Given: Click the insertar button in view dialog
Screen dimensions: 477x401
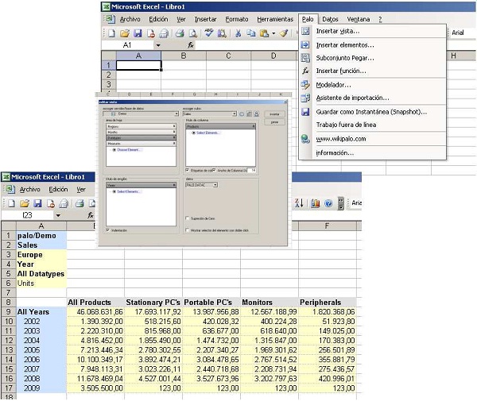Looking at the screenshot, I should (x=274, y=114).
